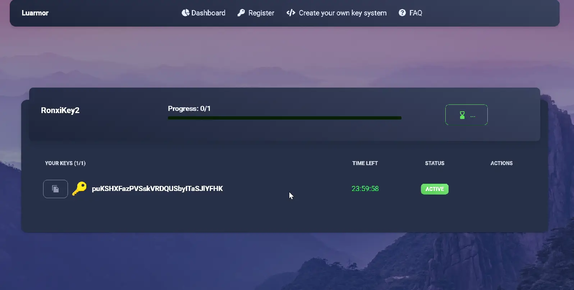Copy key using the copy icon button
The image size is (574, 290).
click(x=55, y=189)
